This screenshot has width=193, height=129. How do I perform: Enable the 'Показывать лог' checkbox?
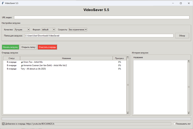(175, 124)
